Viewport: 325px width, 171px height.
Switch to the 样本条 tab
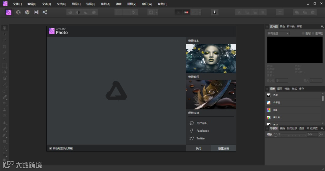(291, 26)
